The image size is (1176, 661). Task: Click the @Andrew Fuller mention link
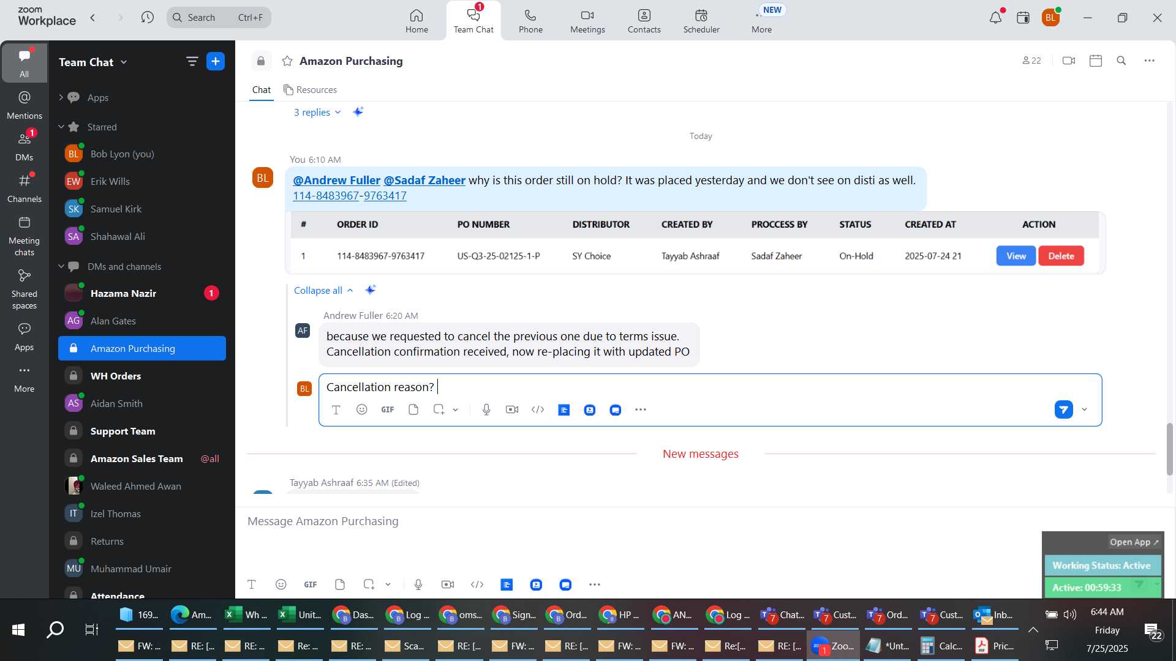[336, 180]
